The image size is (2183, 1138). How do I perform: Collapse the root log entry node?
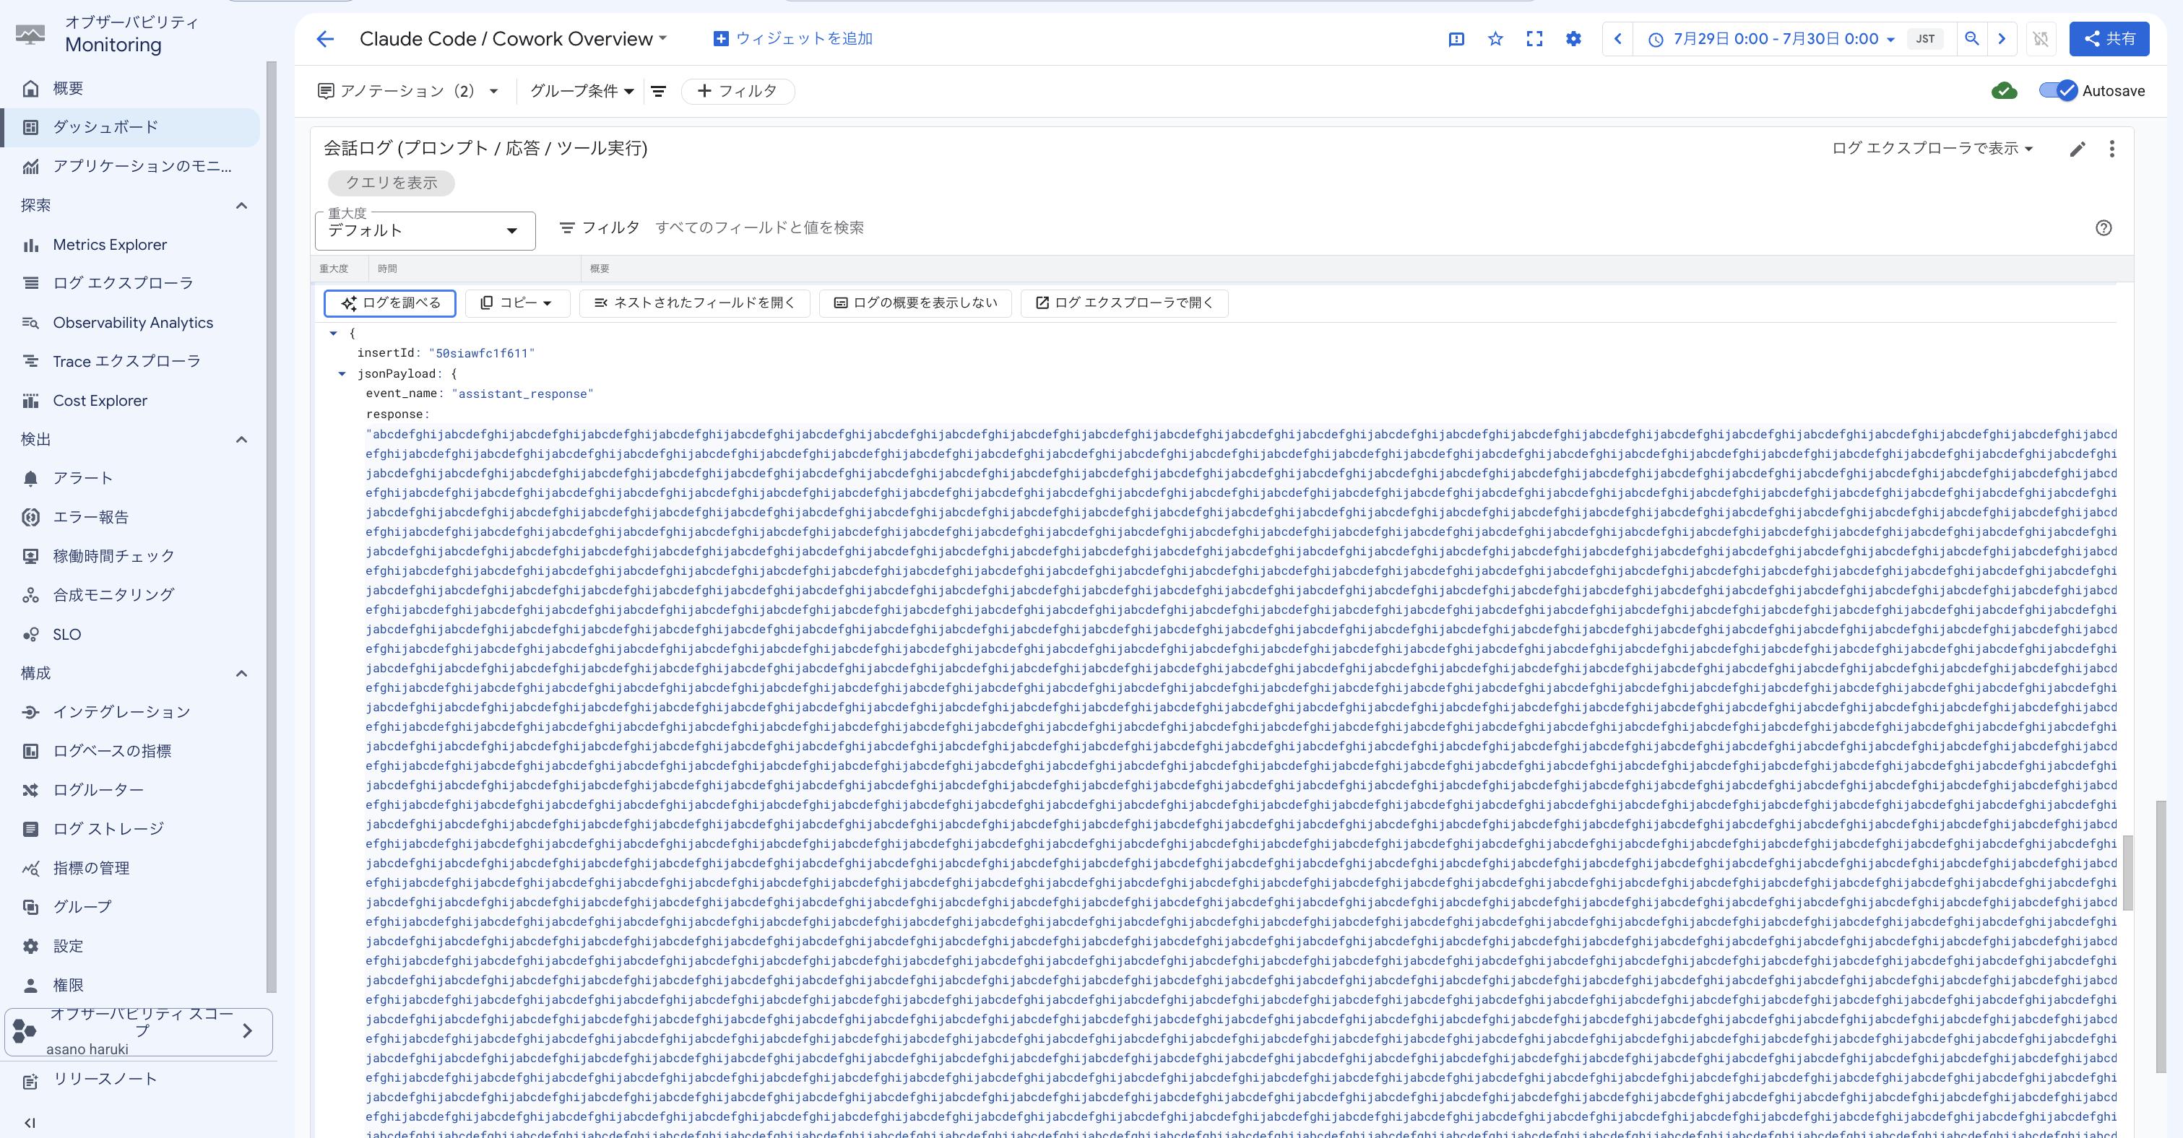pos(334,334)
